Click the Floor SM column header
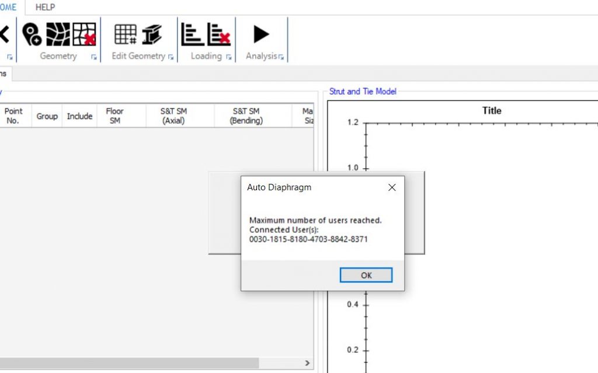Viewport: 598px width, 373px height. point(114,116)
